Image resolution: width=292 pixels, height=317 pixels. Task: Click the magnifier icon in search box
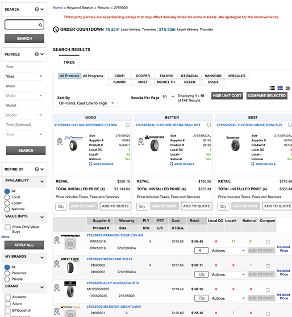pyautogui.click(x=40, y=25)
